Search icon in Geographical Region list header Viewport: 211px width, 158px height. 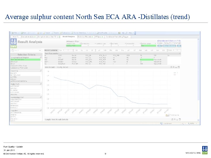pos(41,57)
